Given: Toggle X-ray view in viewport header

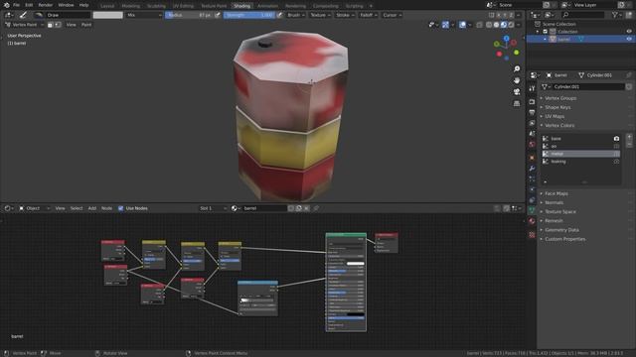Looking at the screenshot, I should coord(479,25).
